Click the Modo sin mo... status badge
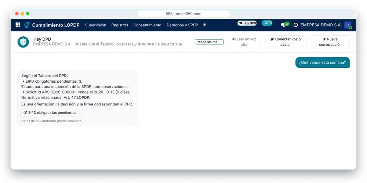Screen dimensions: 367x183 pyautogui.click(x=209, y=42)
